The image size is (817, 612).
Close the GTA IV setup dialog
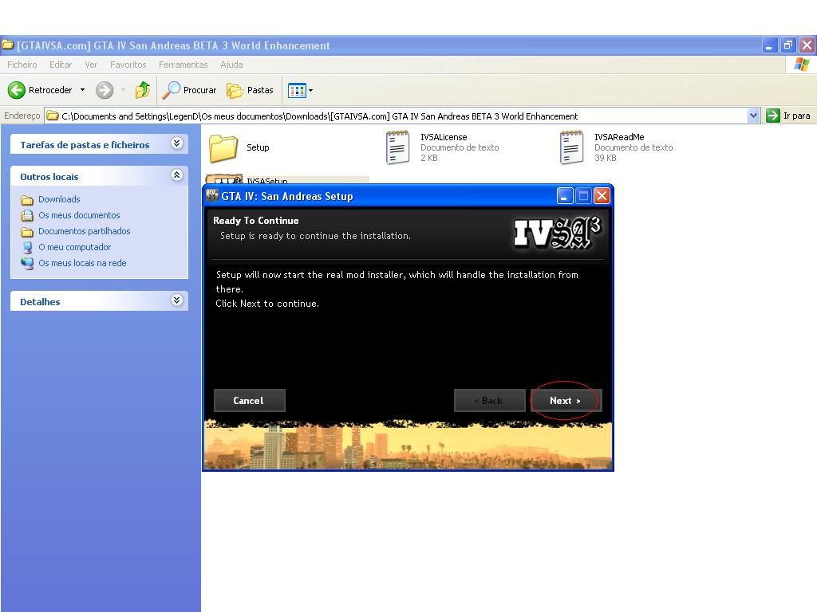pyautogui.click(x=602, y=196)
